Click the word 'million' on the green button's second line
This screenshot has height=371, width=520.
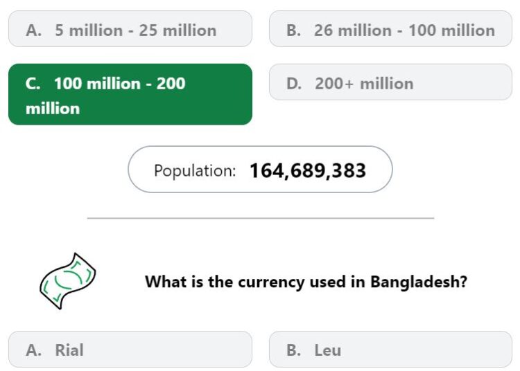[x=53, y=109]
